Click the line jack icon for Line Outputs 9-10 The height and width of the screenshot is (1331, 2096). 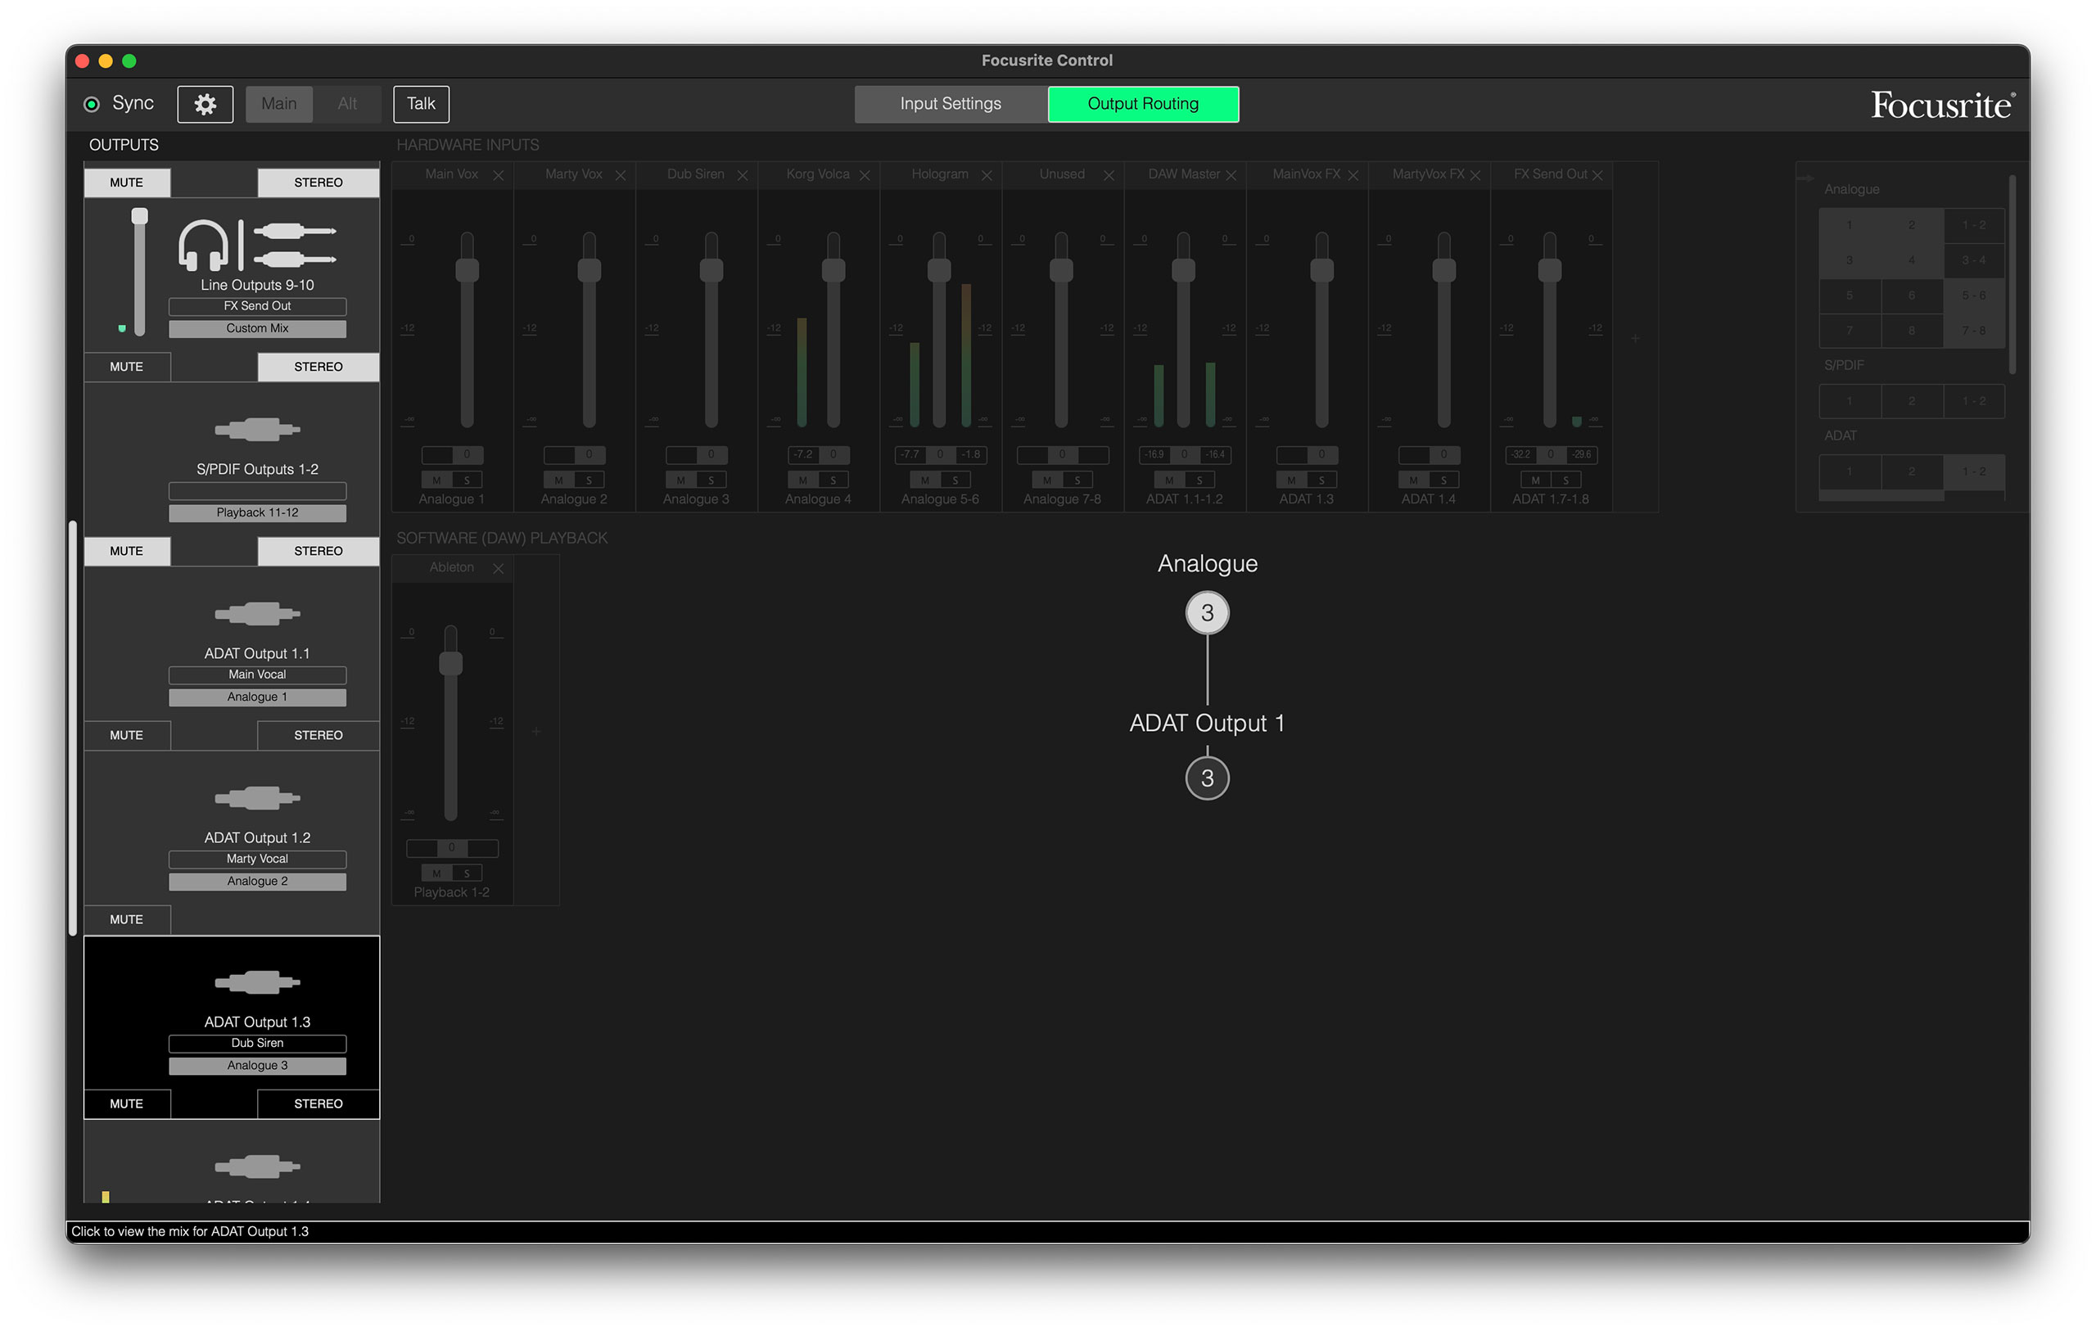(295, 245)
